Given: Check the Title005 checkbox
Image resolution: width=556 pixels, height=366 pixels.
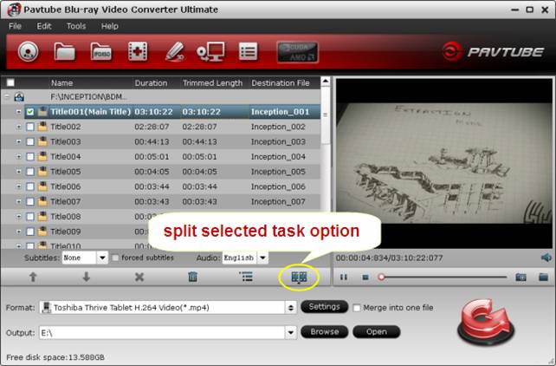Looking at the screenshot, I should 30,172.
